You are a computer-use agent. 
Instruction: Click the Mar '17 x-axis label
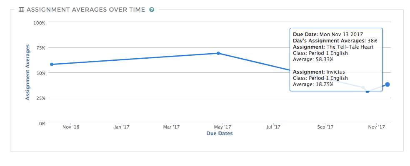(x=172, y=127)
